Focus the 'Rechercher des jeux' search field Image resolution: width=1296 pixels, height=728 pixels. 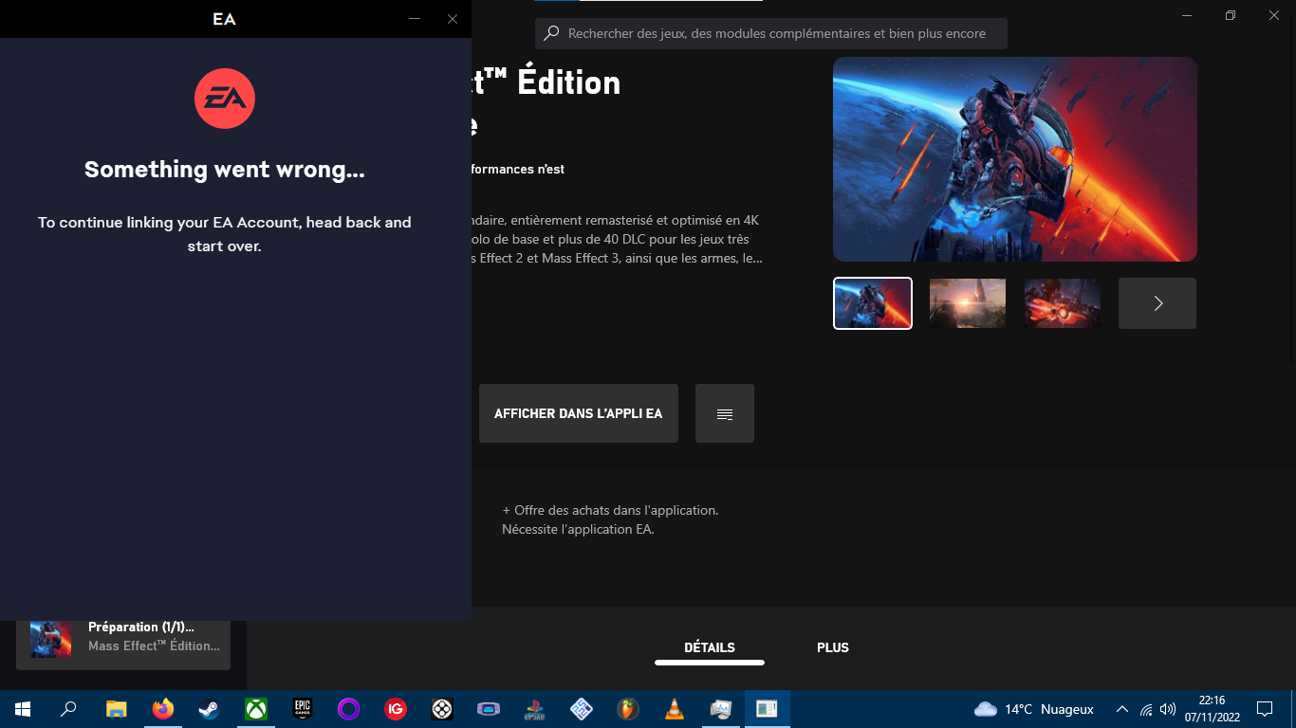pyautogui.click(x=771, y=33)
